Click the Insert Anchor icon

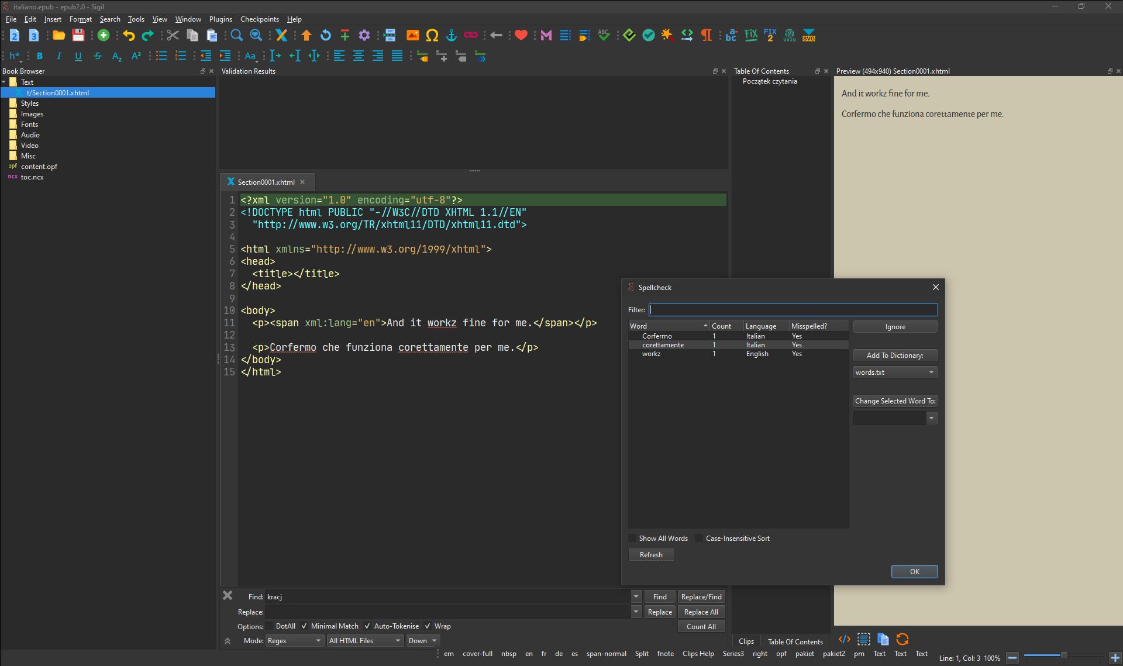451,36
